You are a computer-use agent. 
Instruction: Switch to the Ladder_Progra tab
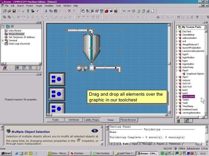coord(92,120)
